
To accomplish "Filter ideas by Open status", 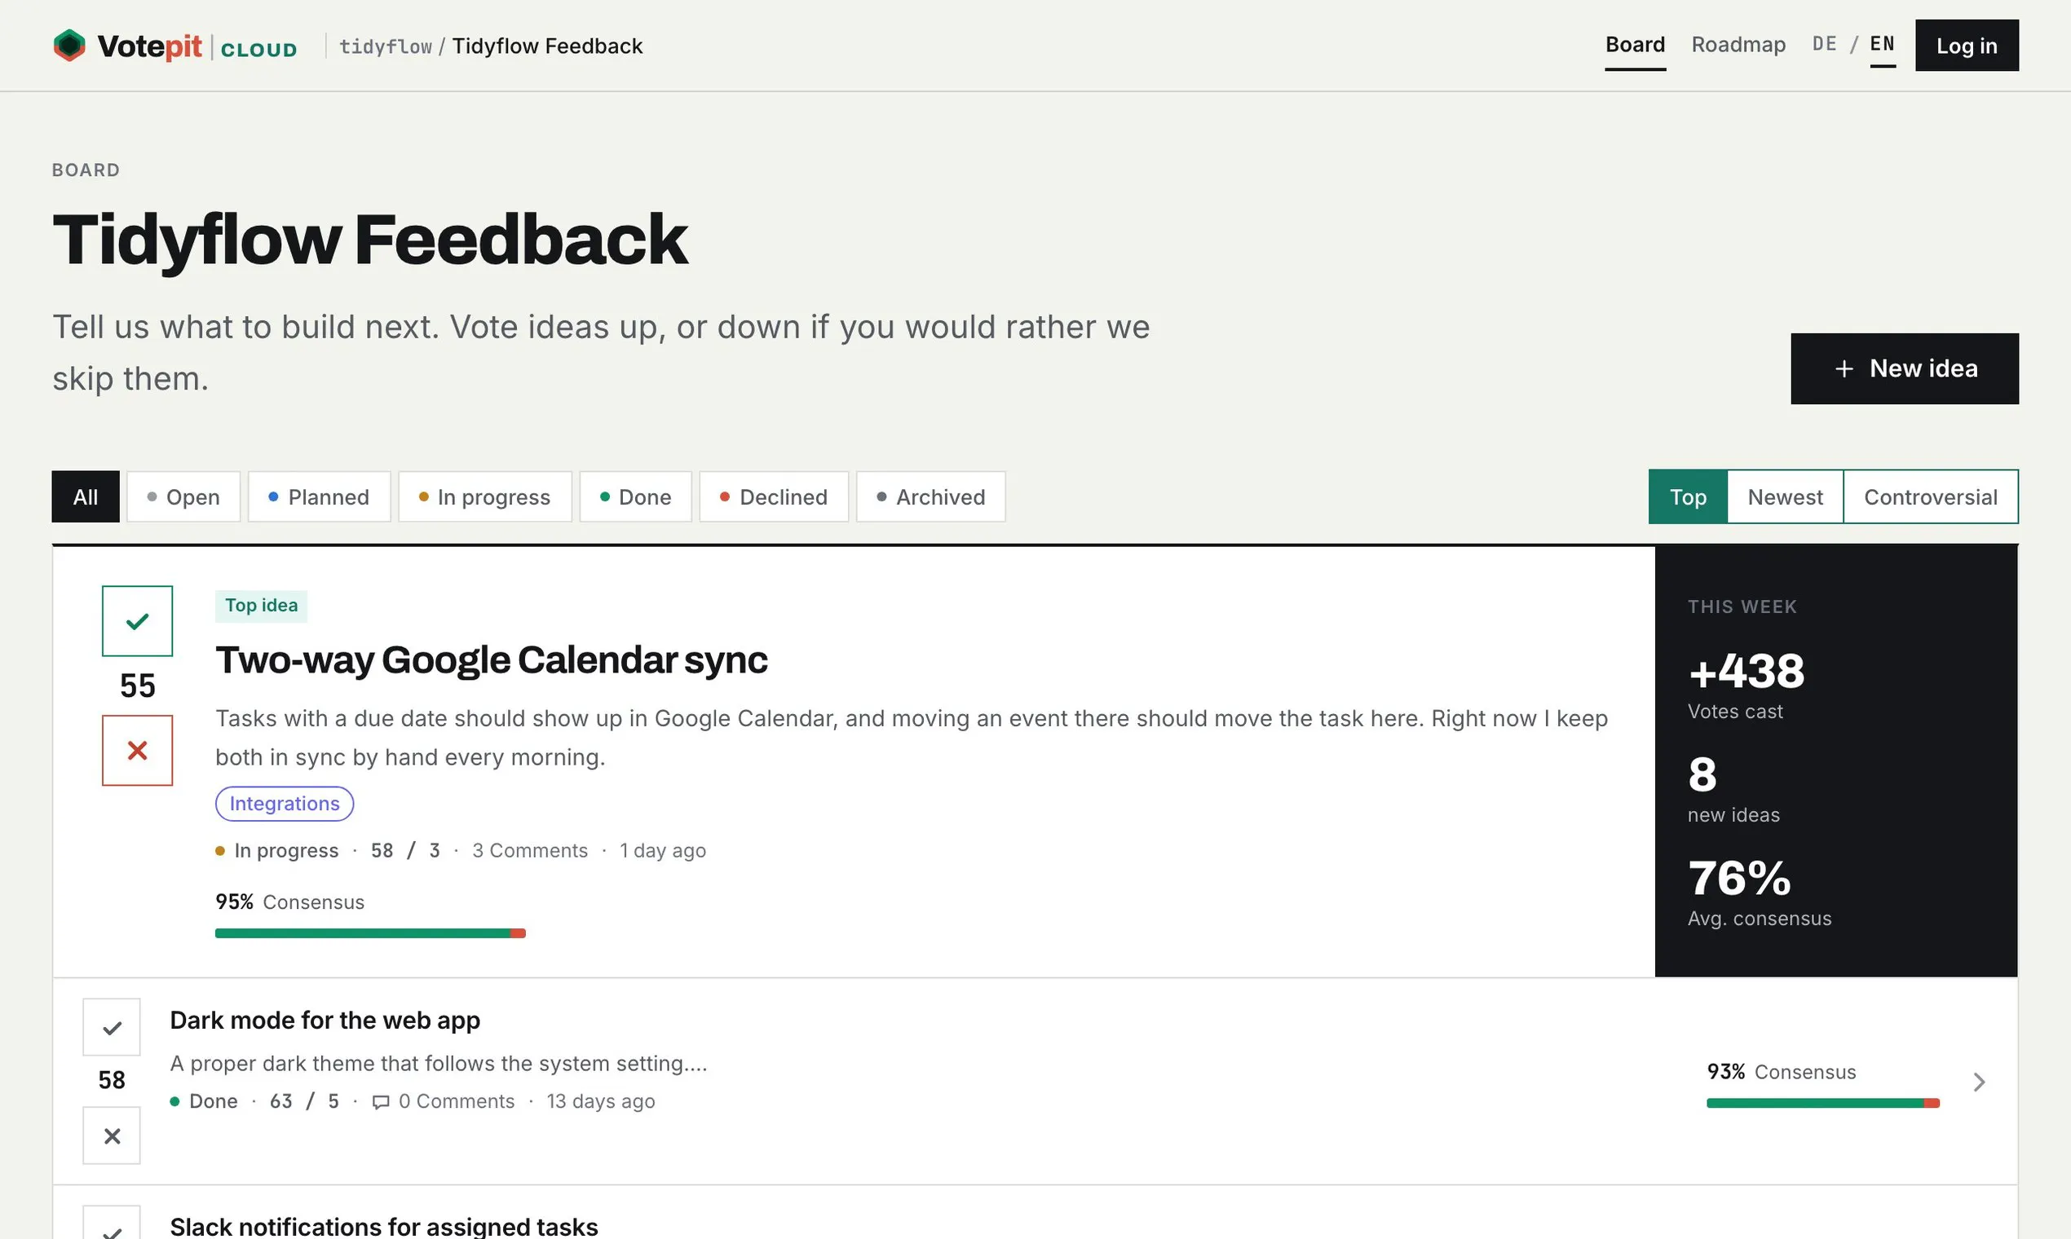I will pos(183,496).
